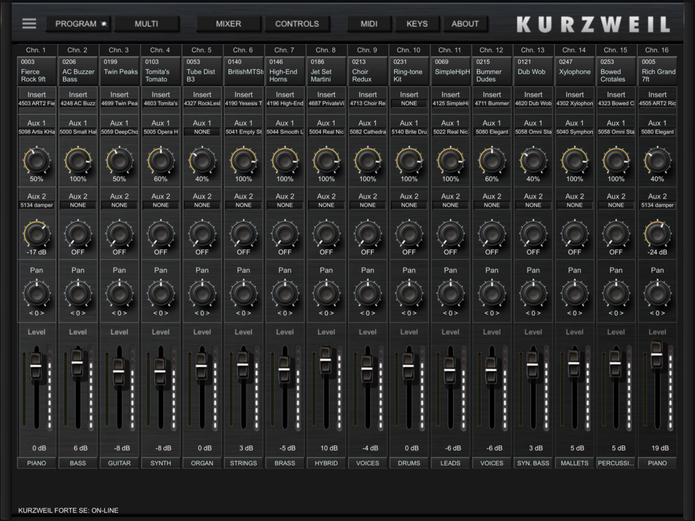695x521 pixels.
Task: Pick Chn. 9 program Choir Redux
Action: click(368, 71)
